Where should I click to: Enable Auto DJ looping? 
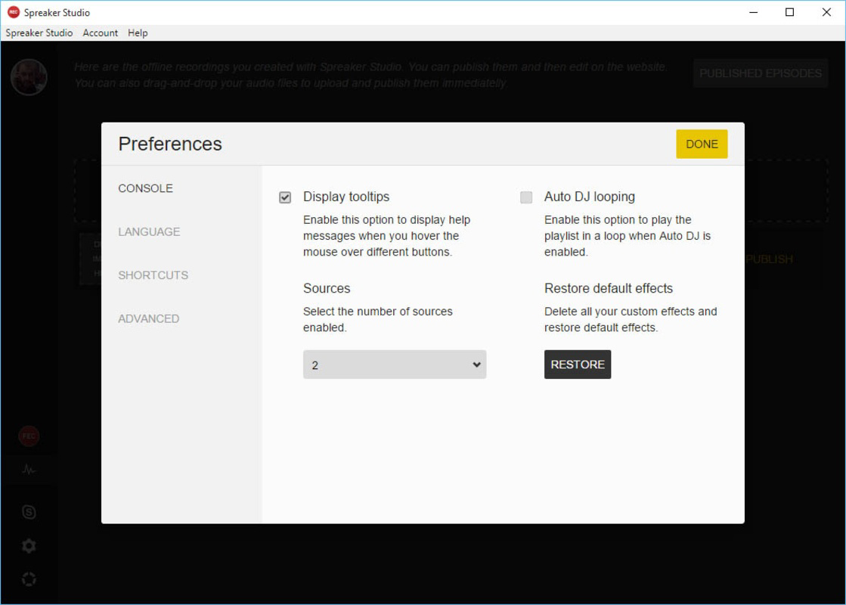coord(525,197)
